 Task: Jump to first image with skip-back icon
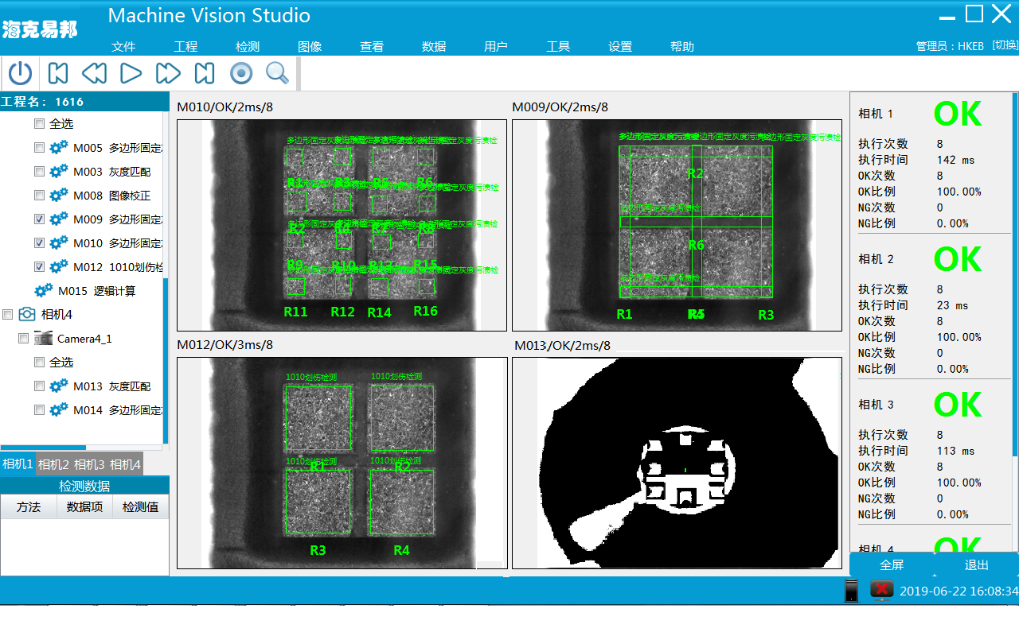coord(57,74)
